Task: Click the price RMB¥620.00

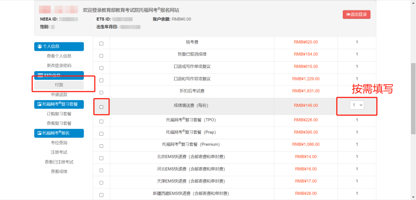Action: pyautogui.click(x=306, y=42)
